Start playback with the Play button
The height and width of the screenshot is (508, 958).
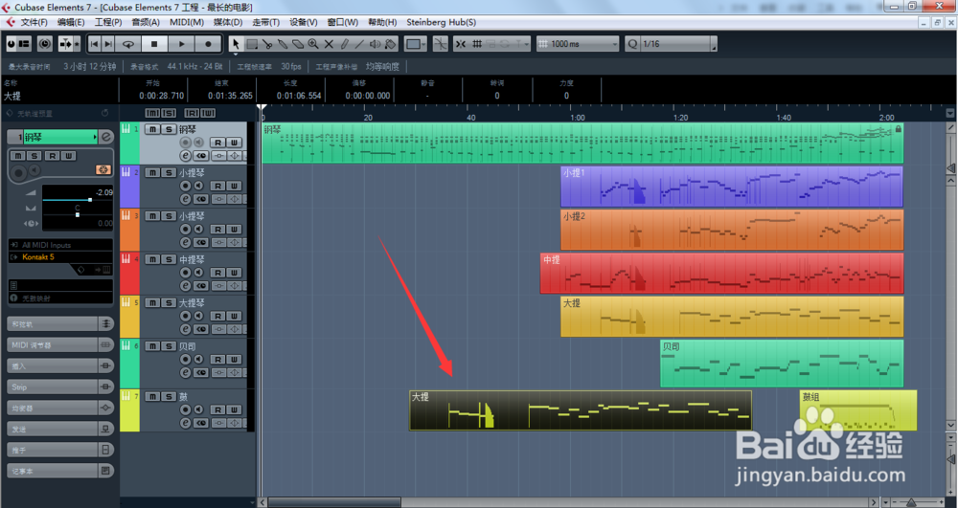pos(181,44)
